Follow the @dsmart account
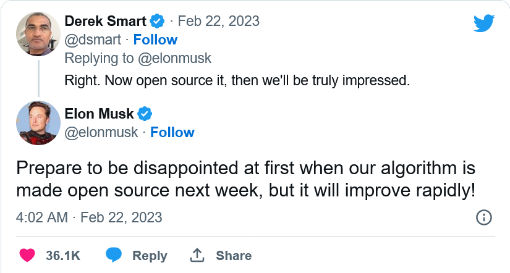510x273 pixels. 155,40
